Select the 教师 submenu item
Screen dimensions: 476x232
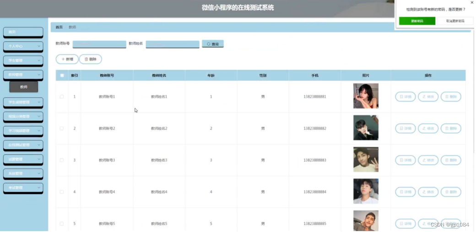[x=24, y=87]
